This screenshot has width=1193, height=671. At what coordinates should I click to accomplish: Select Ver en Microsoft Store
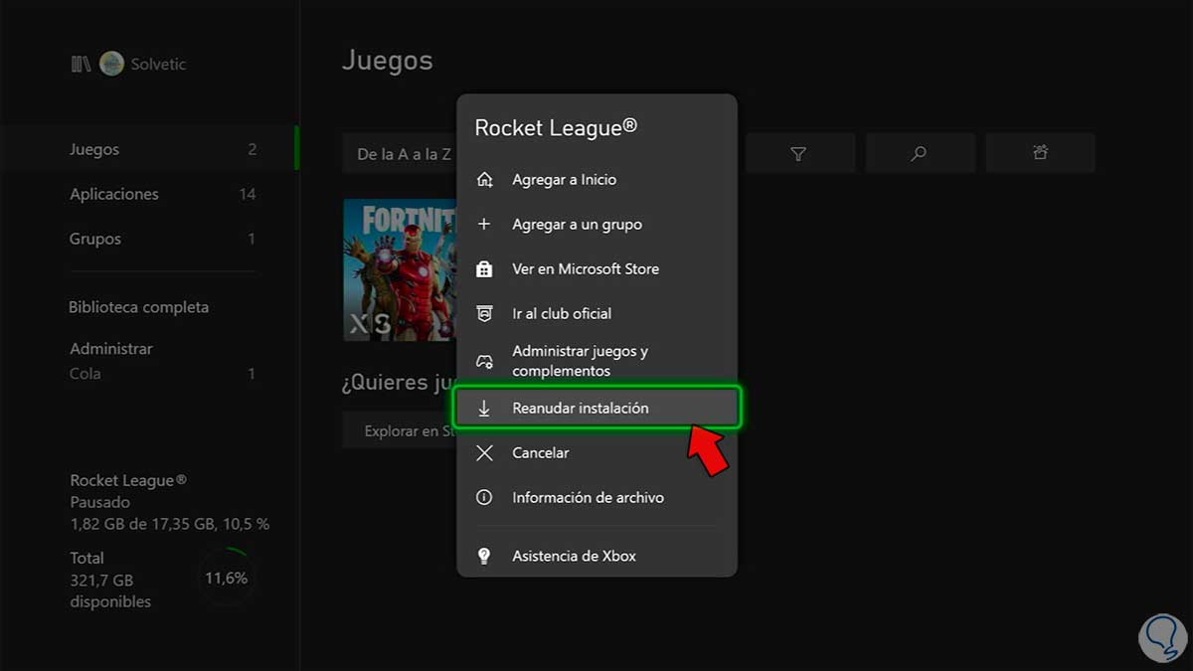596,269
